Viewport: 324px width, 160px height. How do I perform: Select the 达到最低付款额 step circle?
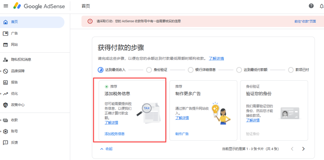click(x=239, y=70)
